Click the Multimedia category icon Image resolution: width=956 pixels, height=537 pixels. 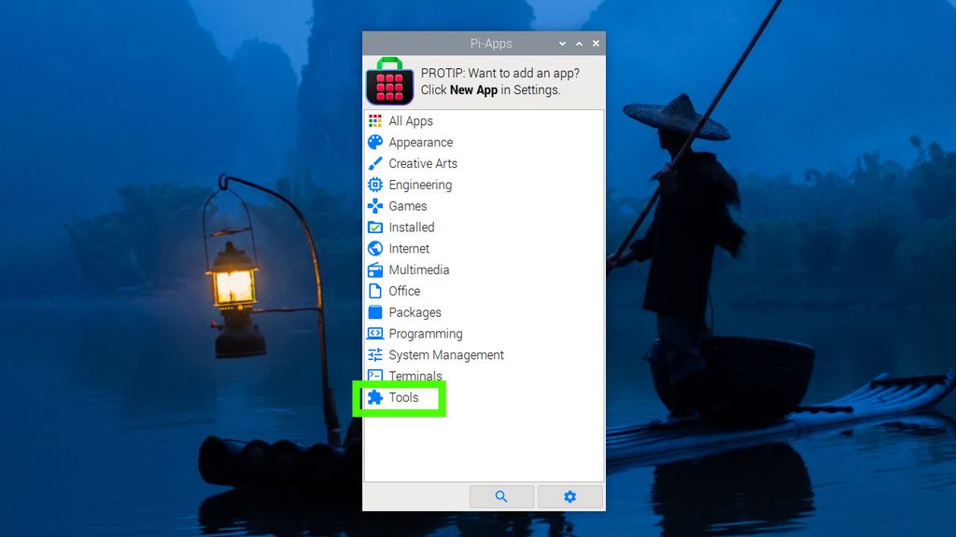pyautogui.click(x=374, y=269)
